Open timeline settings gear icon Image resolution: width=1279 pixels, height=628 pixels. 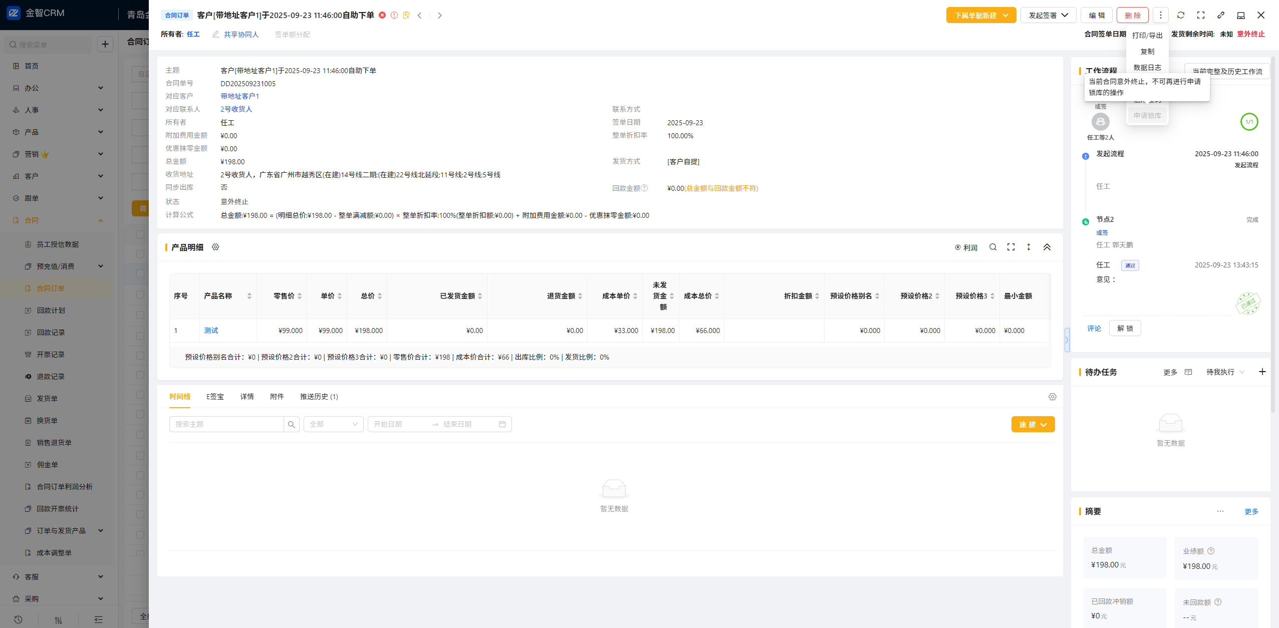coord(1052,397)
